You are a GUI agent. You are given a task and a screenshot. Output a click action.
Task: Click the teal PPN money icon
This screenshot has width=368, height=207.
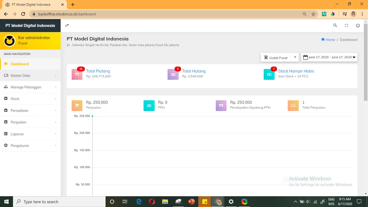point(149,106)
